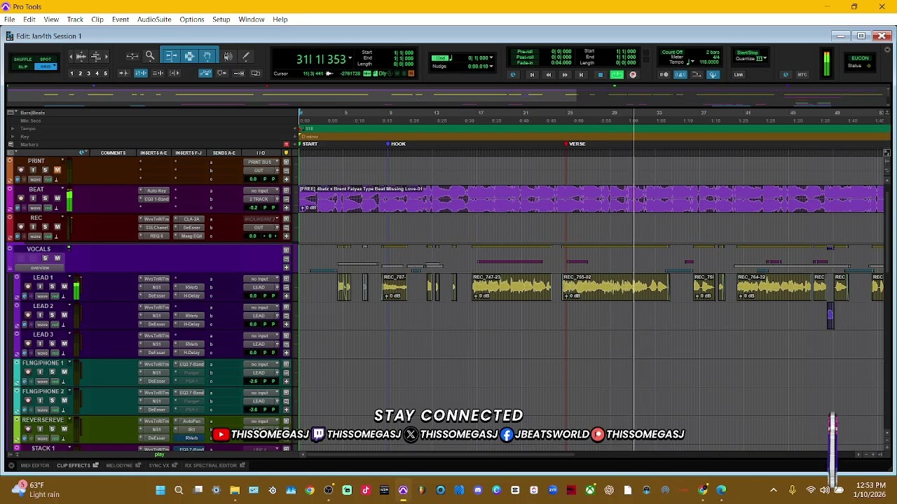Mute the VOCALS folder track
The image size is (897, 504).
[x=57, y=258]
